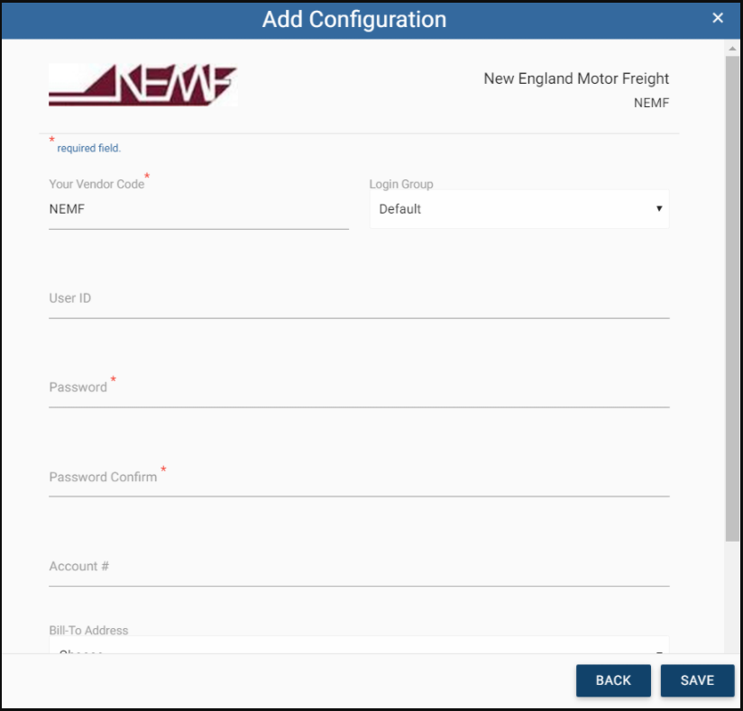The image size is (743, 711).
Task: Focus the vendor code field containing NEMF
Action: point(198,210)
